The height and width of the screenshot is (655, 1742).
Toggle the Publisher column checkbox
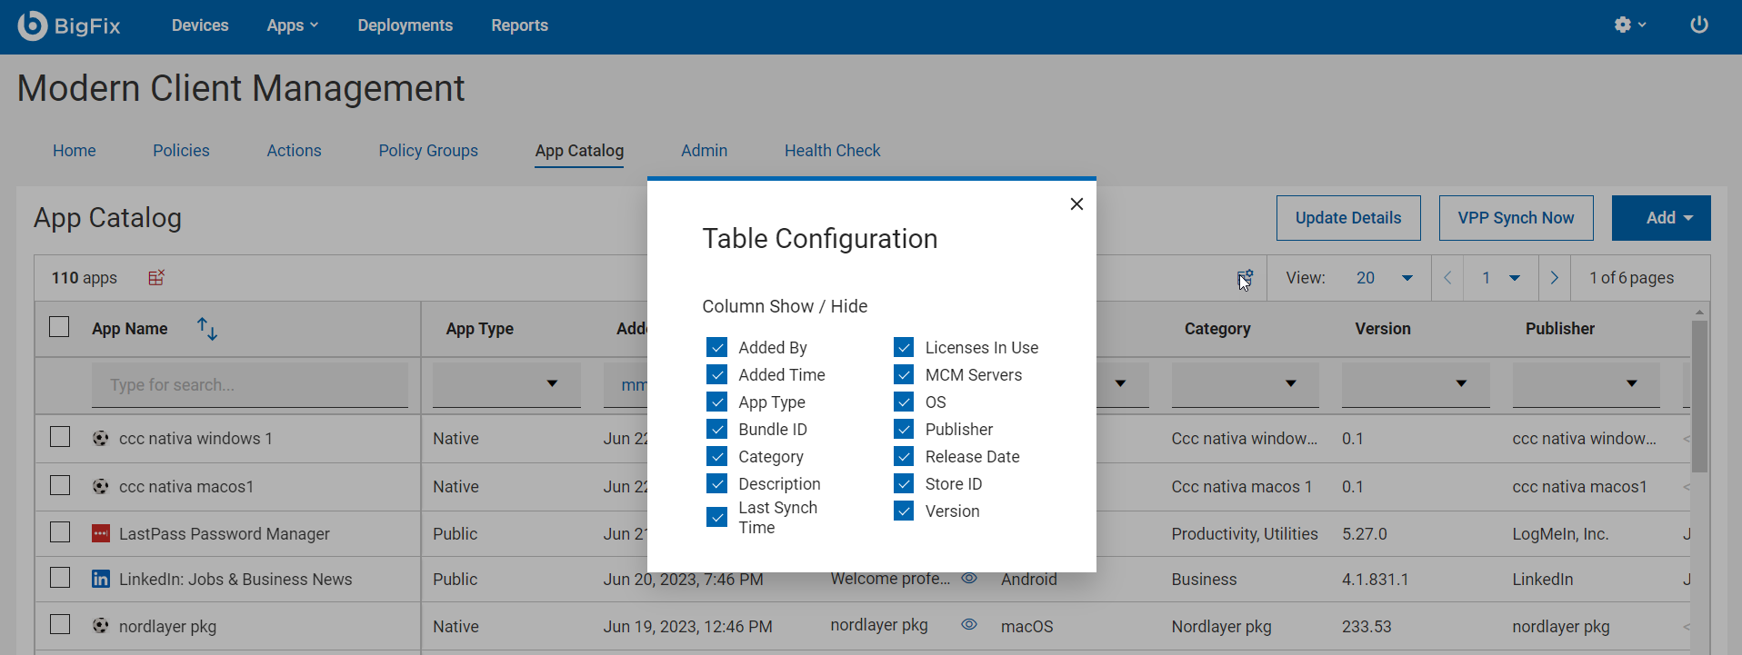[904, 430]
